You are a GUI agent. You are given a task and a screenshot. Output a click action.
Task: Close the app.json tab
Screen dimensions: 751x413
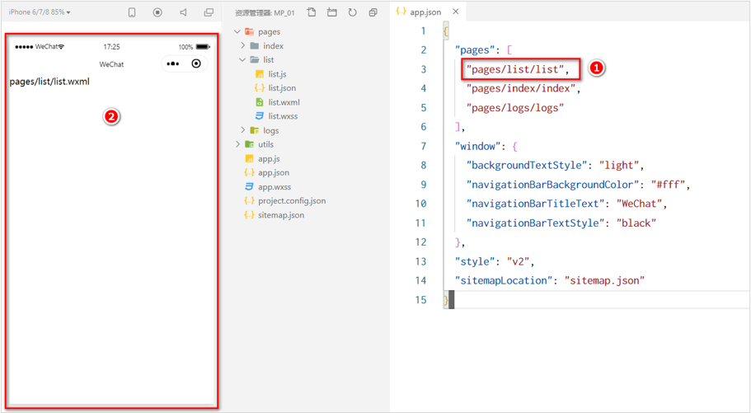(456, 12)
